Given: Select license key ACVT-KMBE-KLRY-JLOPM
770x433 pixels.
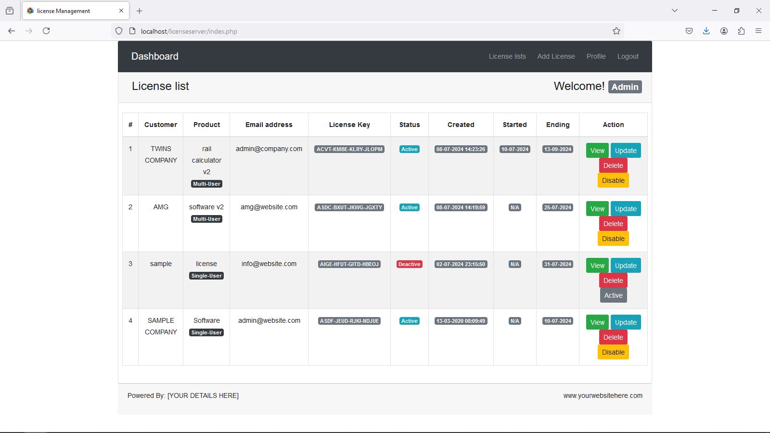Looking at the screenshot, I should coord(349,149).
